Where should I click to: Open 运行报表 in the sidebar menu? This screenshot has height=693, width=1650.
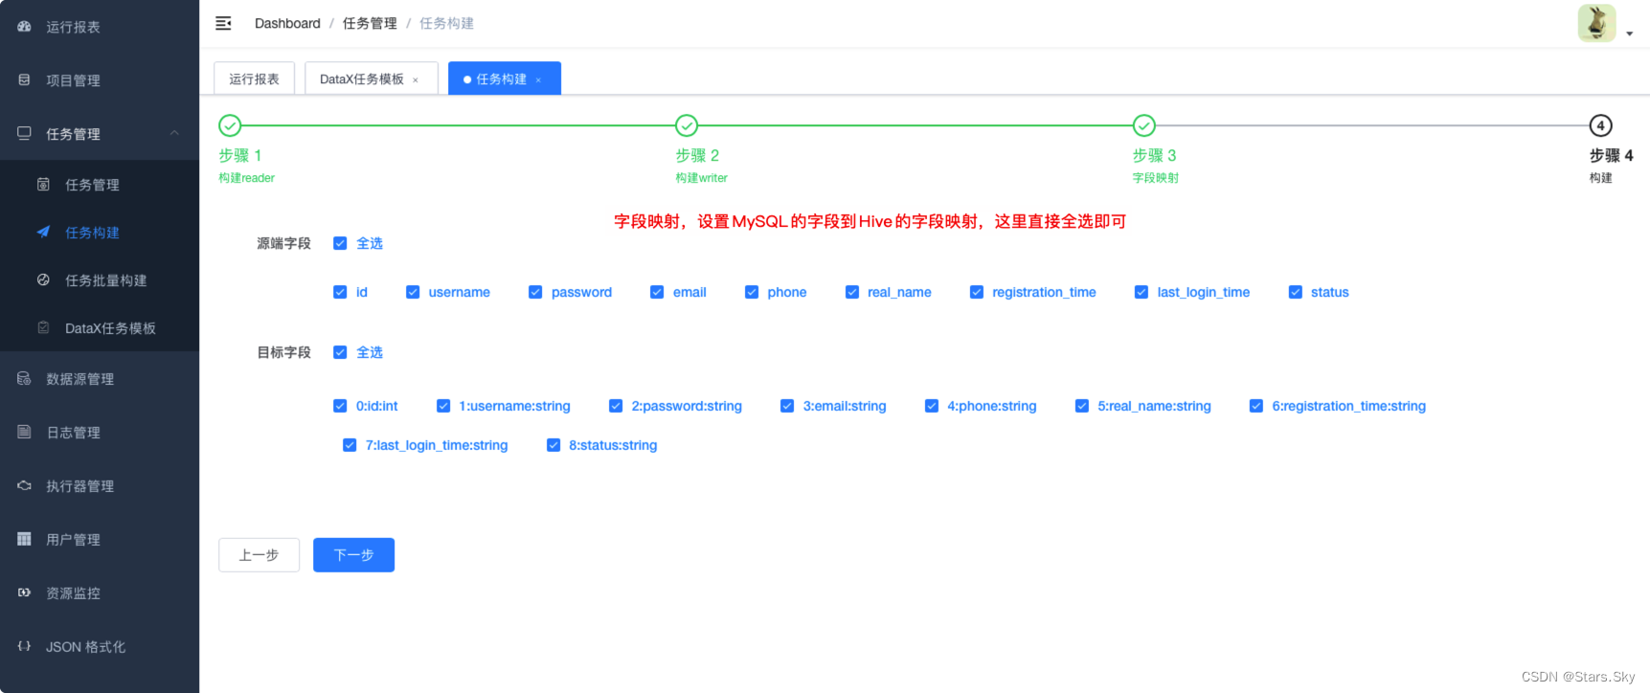(x=100, y=27)
